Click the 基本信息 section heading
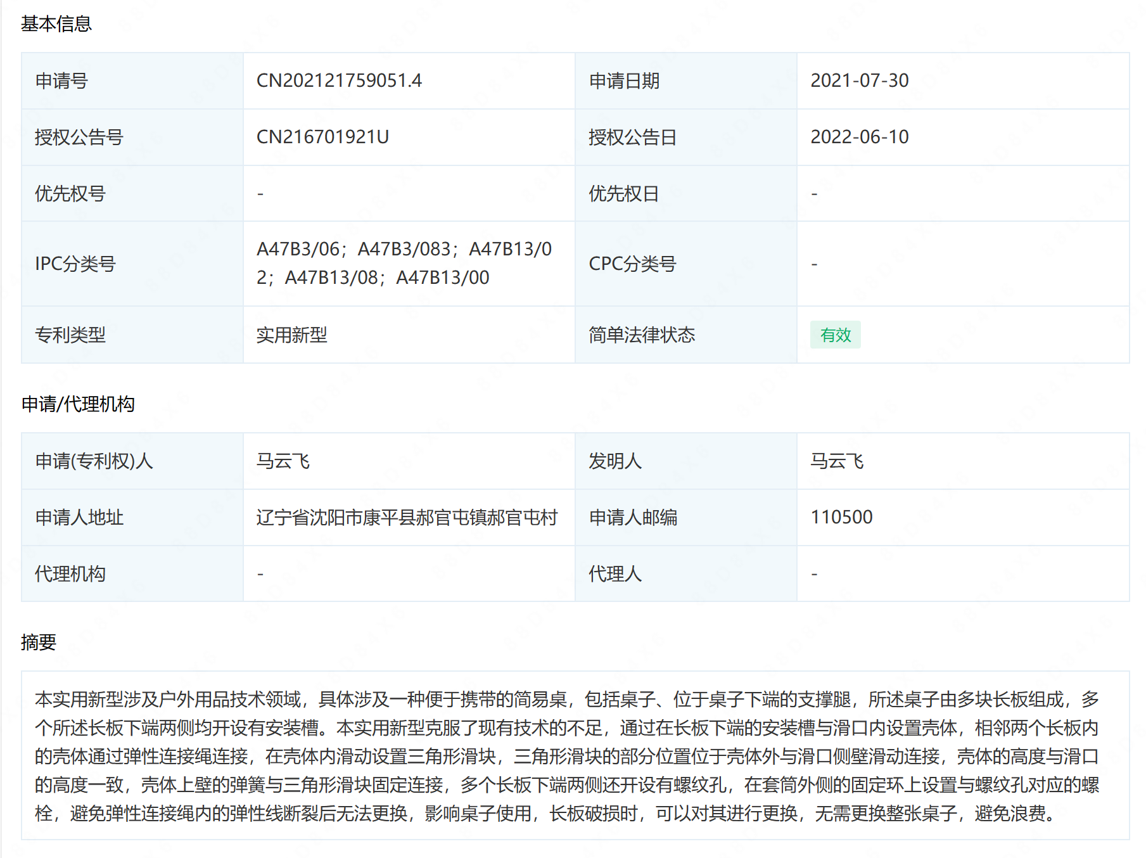The image size is (1146, 858). [x=56, y=23]
